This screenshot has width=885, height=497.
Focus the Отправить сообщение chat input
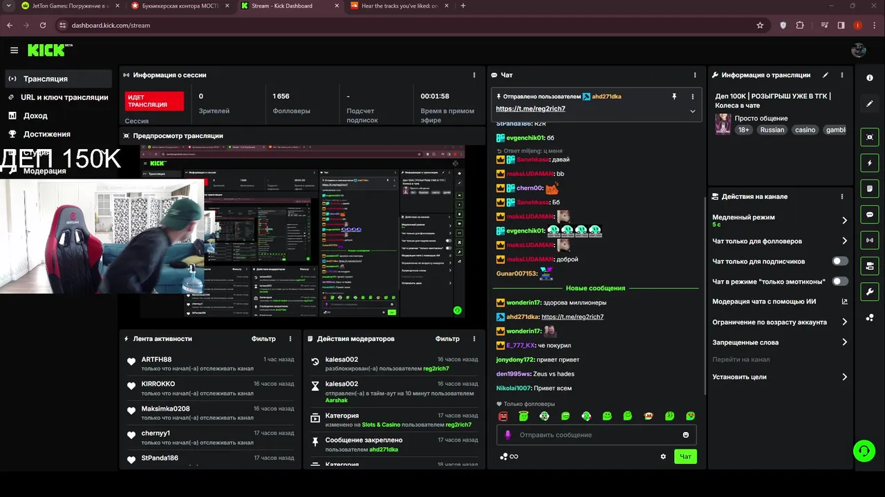596,435
